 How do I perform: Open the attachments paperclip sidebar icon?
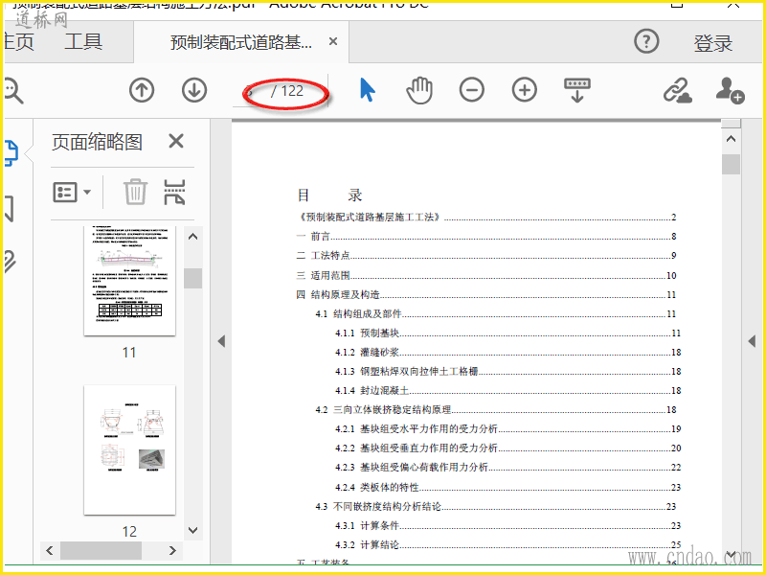10,262
